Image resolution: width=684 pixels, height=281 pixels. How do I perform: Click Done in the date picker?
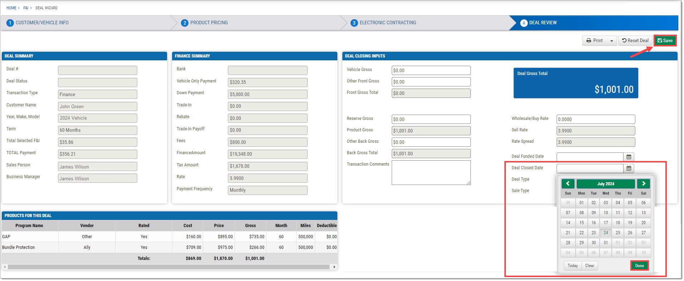[x=640, y=266]
